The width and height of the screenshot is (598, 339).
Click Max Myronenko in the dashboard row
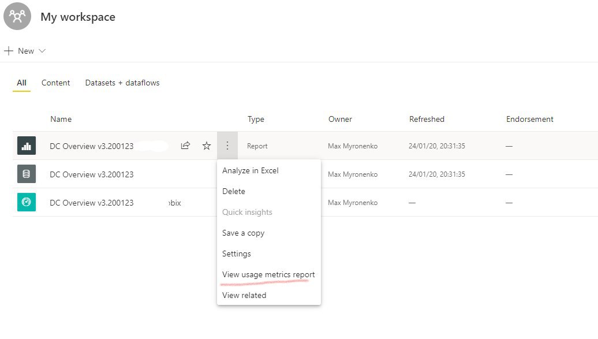click(353, 202)
